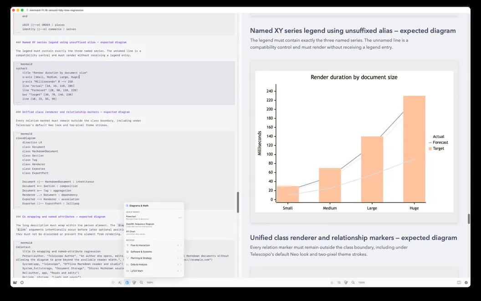Click the Software & Systems row icon
Viewport: 481px width, 301px height.
[128, 252]
